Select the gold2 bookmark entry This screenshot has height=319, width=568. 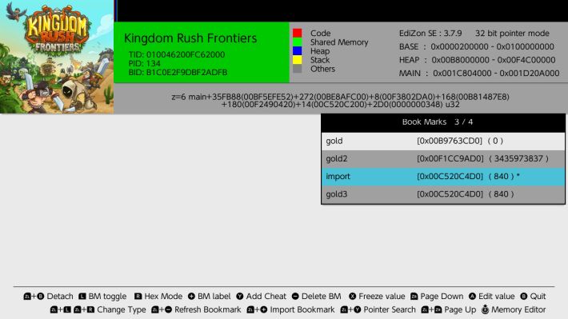pyautogui.click(x=443, y=158)
